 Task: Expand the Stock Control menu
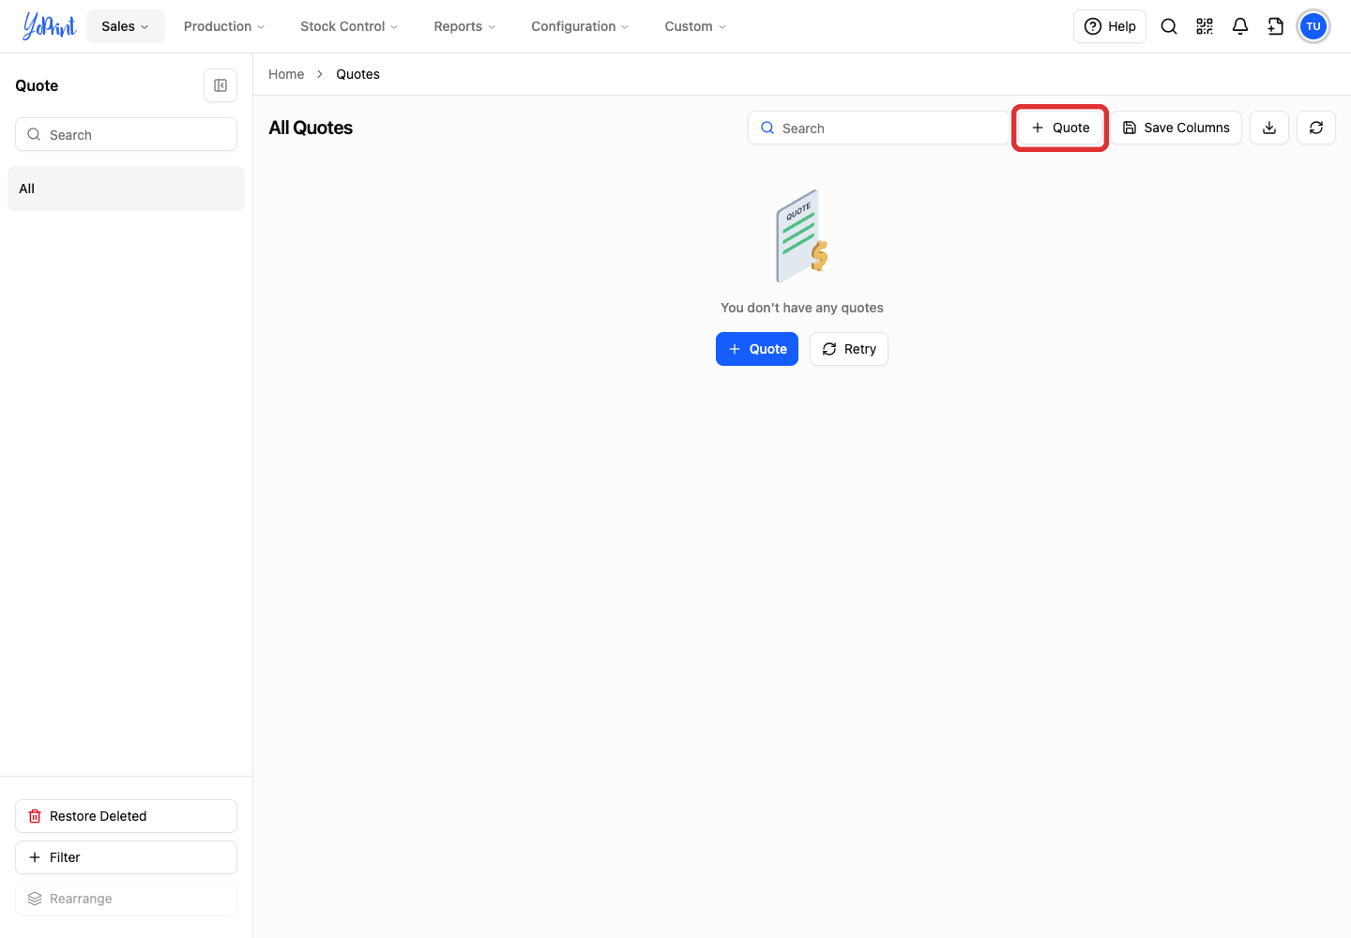coord(349,26)
